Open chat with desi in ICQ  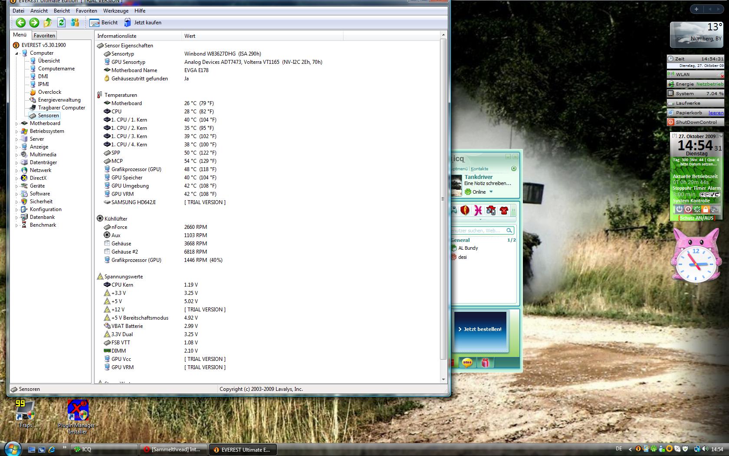pos(463,257)
